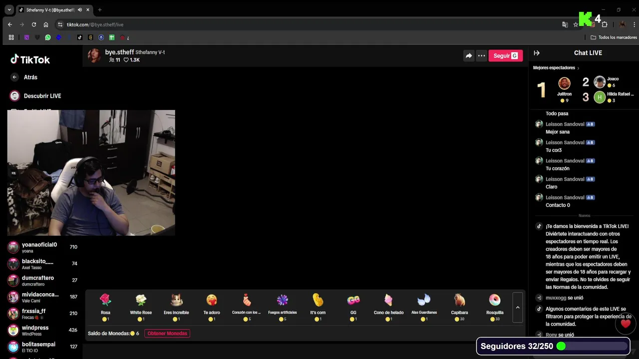This screenshot has height=359, width=639.
Task: Tap the red heart like button
Action: click(x=626, y=324)
